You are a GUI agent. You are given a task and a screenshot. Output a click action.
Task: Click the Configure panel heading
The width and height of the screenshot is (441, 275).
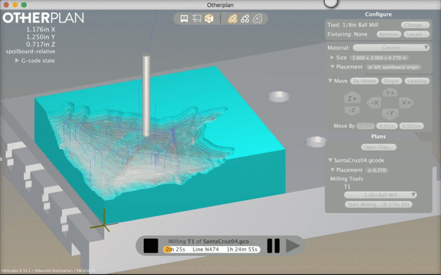pyautogui.click(x=378, y=15)
